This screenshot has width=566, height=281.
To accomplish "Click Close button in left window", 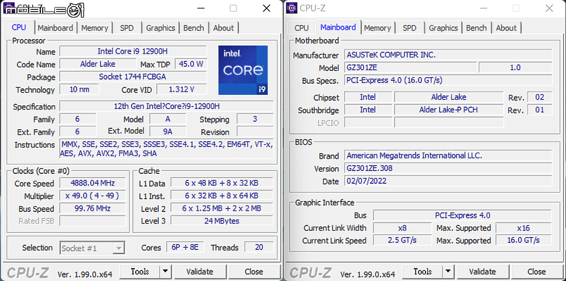I will point(254,271).
